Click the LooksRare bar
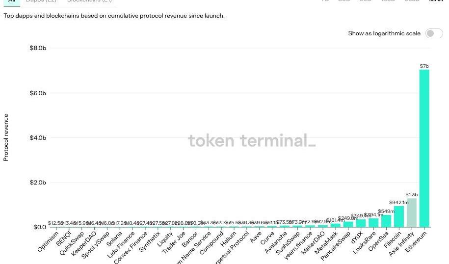The width and height of the screenshot is (449, 264). click(x=374, y=222)
